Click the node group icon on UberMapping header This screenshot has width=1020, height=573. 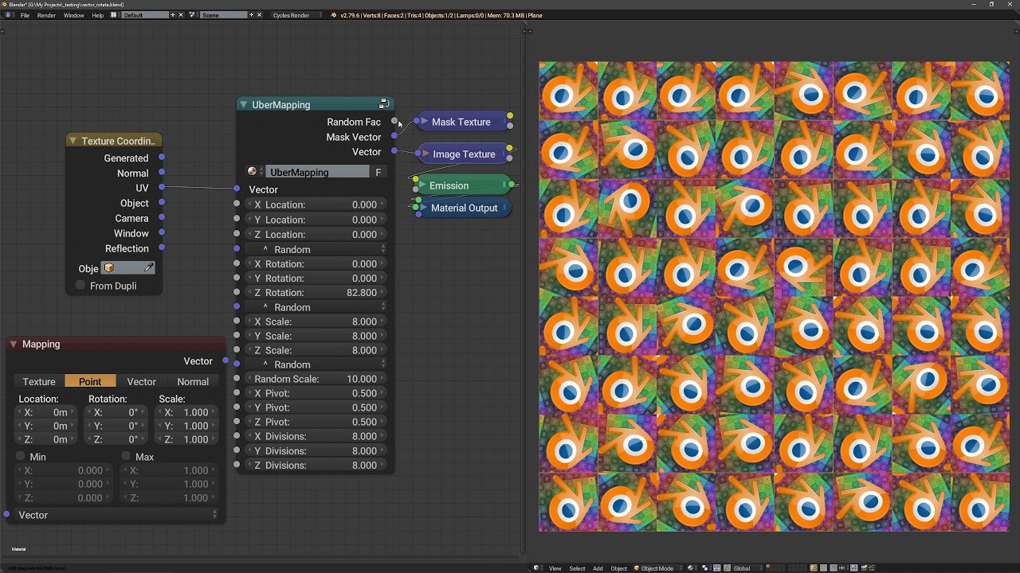pos(383,104)
